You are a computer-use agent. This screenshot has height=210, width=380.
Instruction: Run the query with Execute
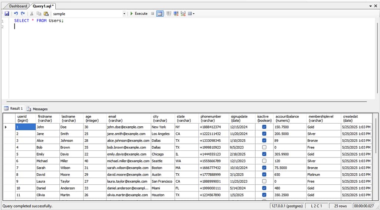(139, 14)
